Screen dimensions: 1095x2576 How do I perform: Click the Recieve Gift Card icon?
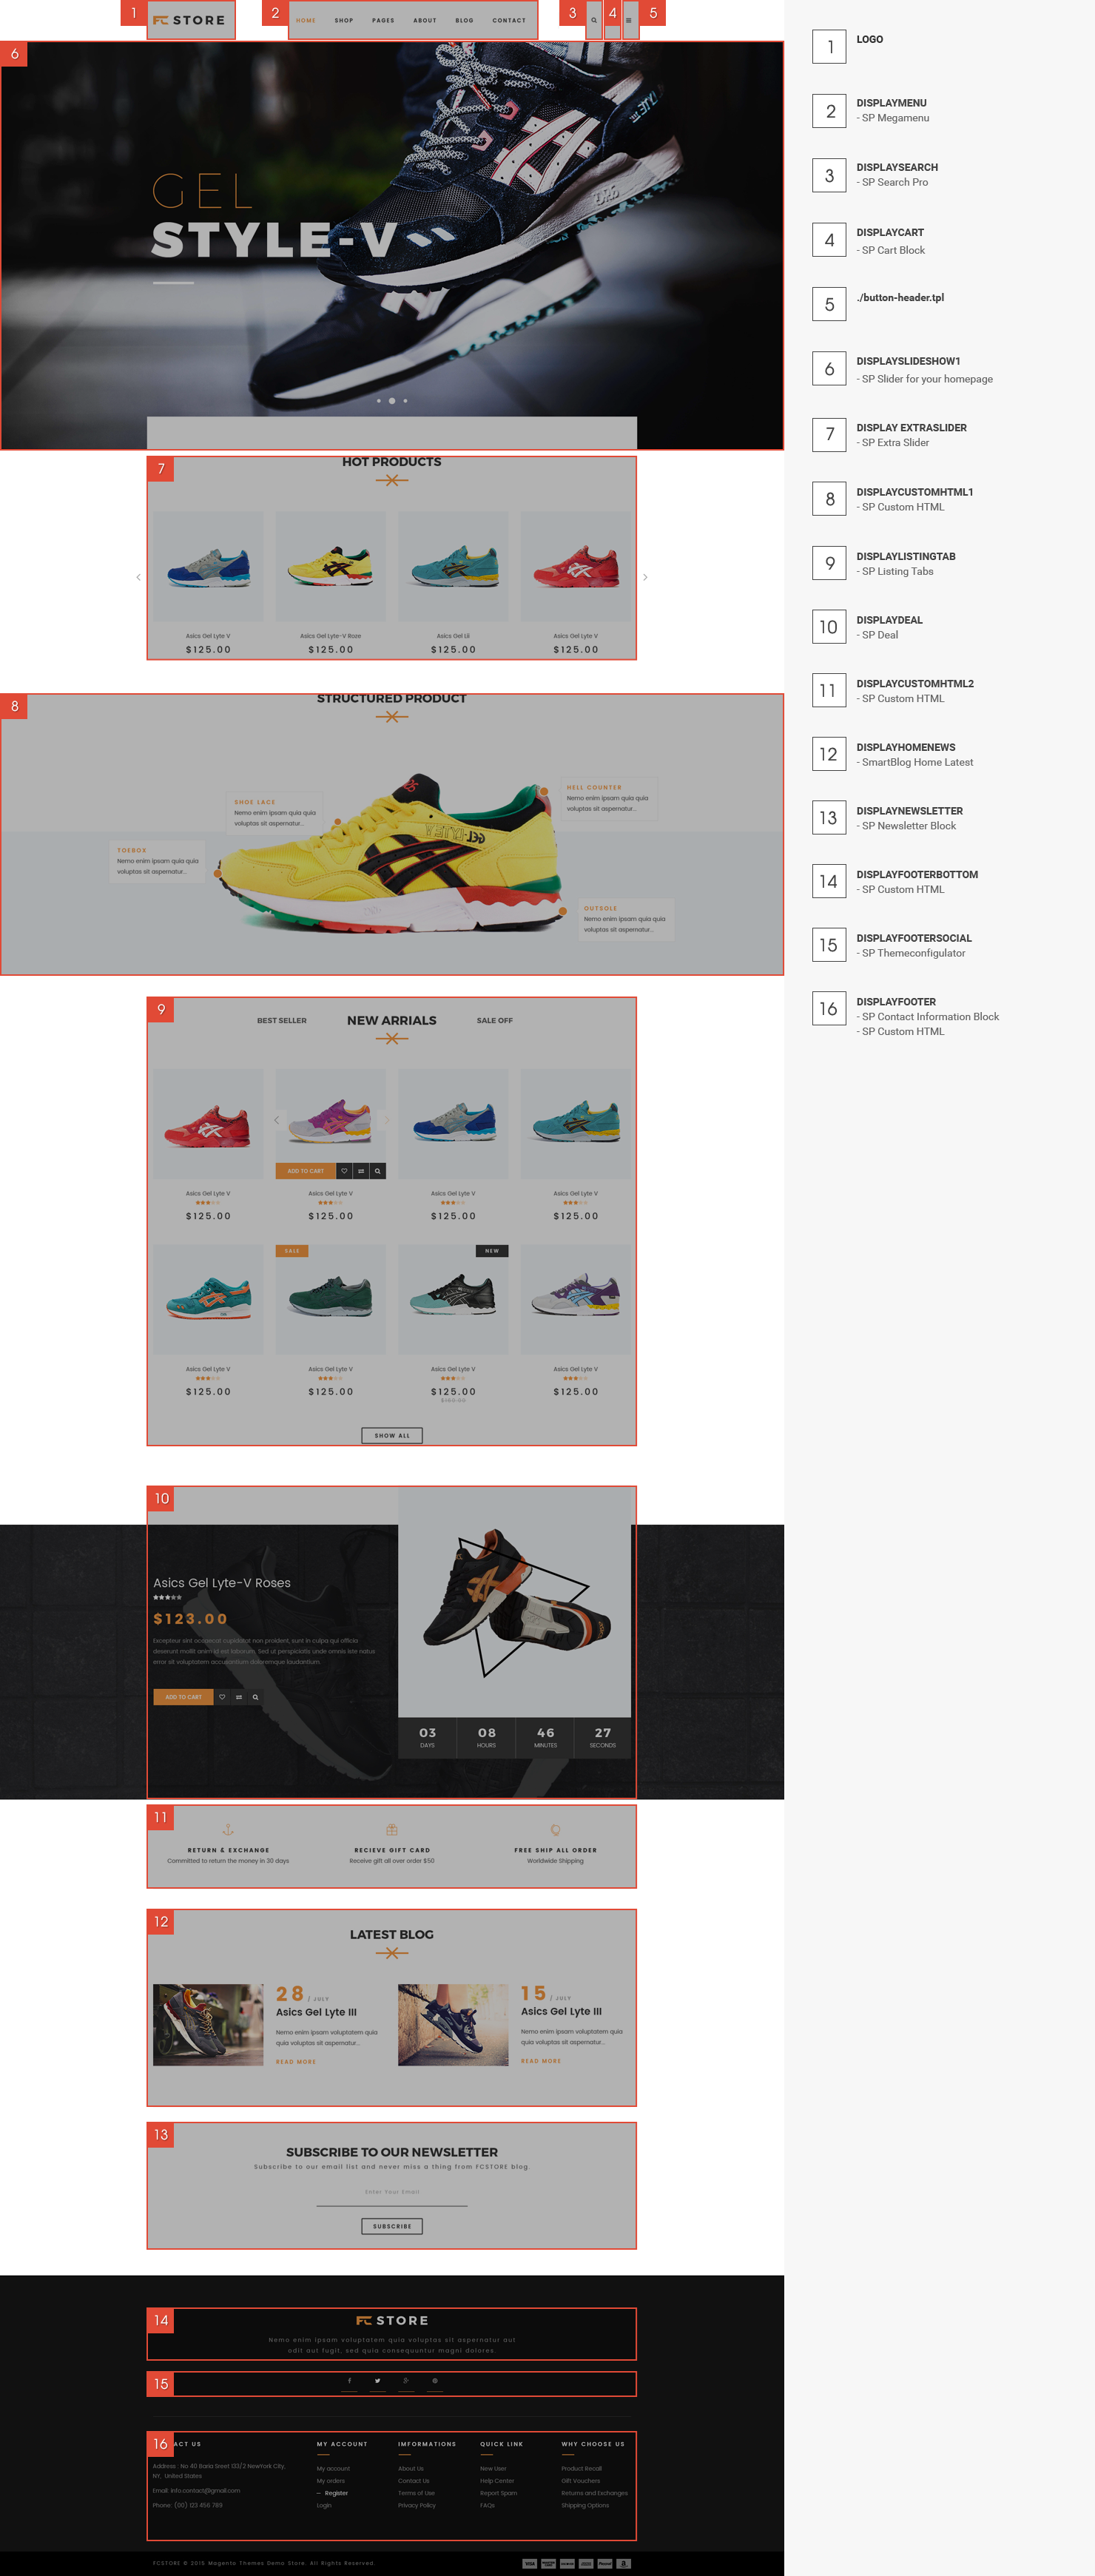[x=392, y=1830]
